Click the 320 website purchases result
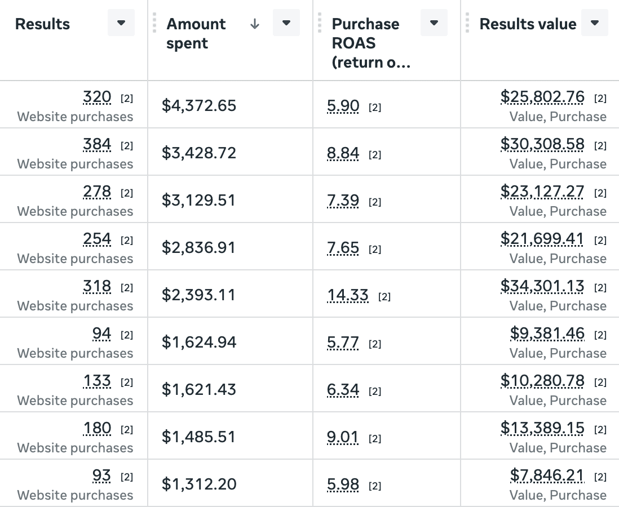619x507 pixels. (97, 97)
